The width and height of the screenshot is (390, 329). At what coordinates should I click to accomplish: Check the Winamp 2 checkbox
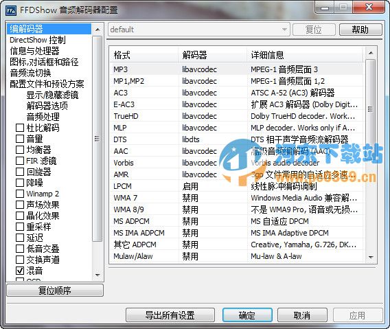pos(20,194)
